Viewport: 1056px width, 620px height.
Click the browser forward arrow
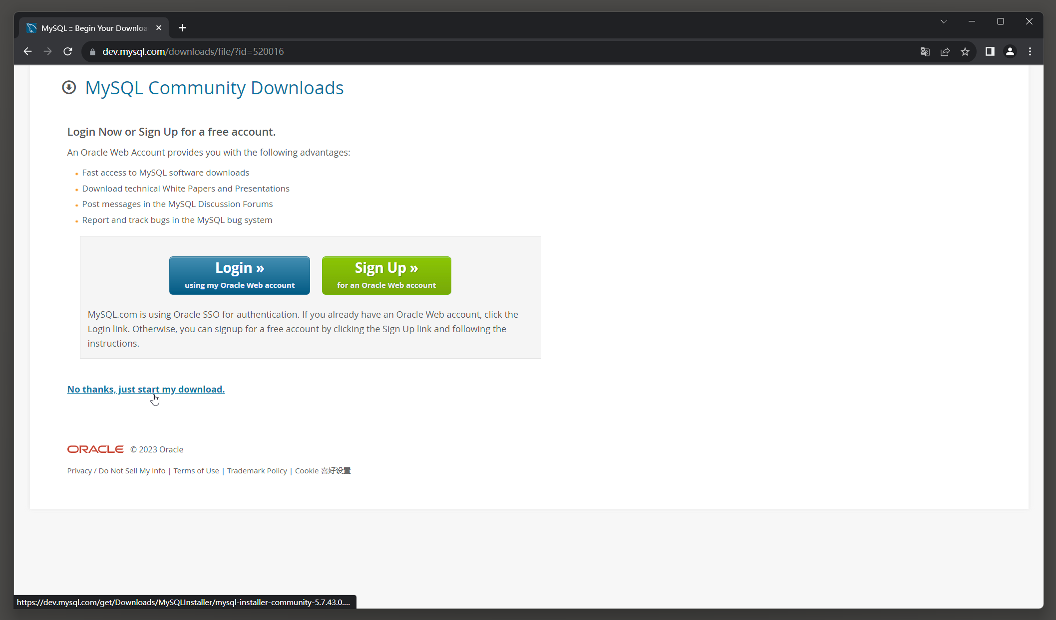click(47, 51)
